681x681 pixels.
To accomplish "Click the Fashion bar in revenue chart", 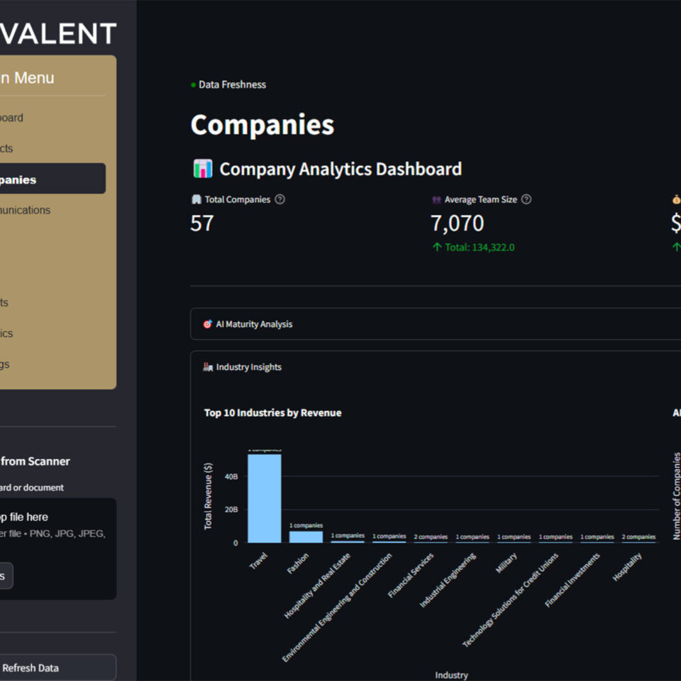I will pos(306,536).
